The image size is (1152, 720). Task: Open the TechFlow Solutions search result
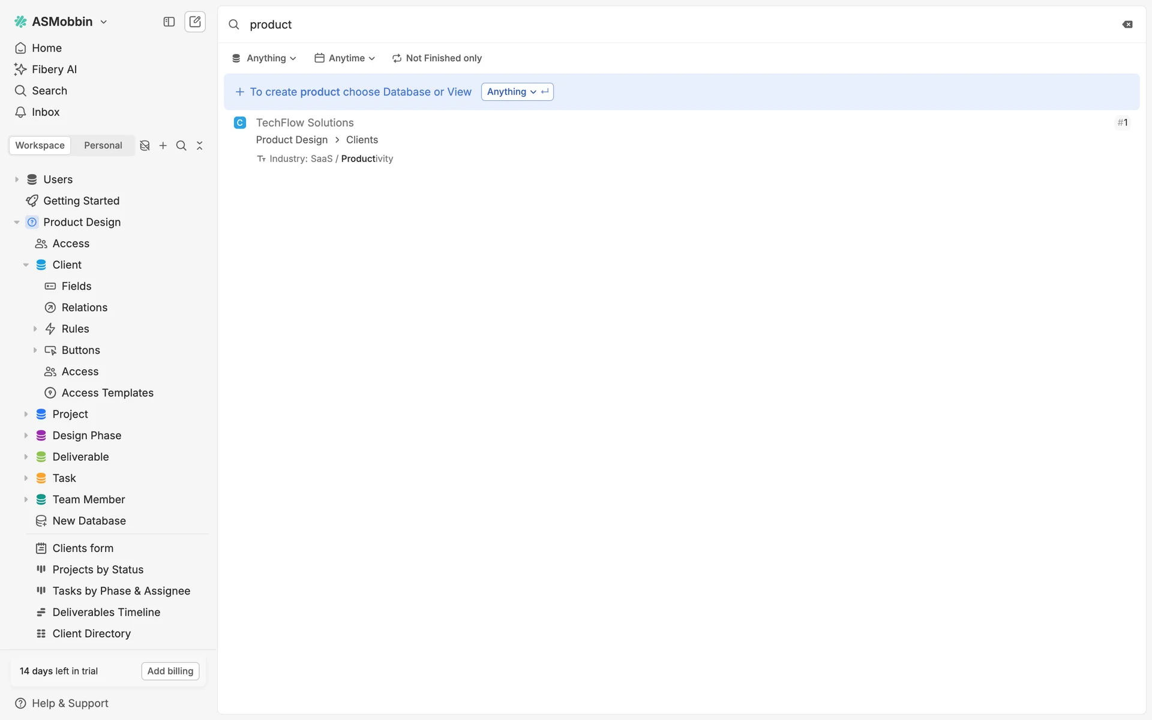pyautogui.click(x=305, y=122)
